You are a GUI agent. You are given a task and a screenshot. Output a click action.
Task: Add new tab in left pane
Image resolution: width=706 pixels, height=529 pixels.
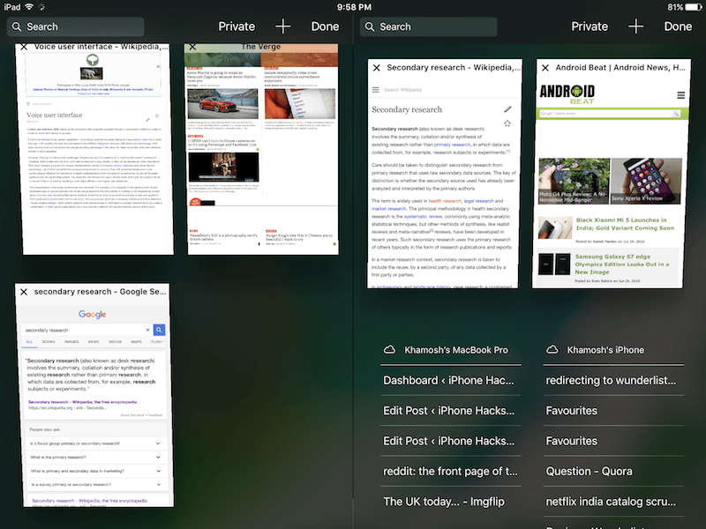pyautogui.click(x=282, y=26)
